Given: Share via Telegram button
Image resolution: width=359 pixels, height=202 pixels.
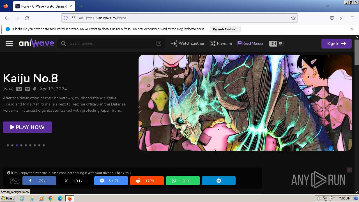Looking at the screenshot, I should [x=219, y=181].
